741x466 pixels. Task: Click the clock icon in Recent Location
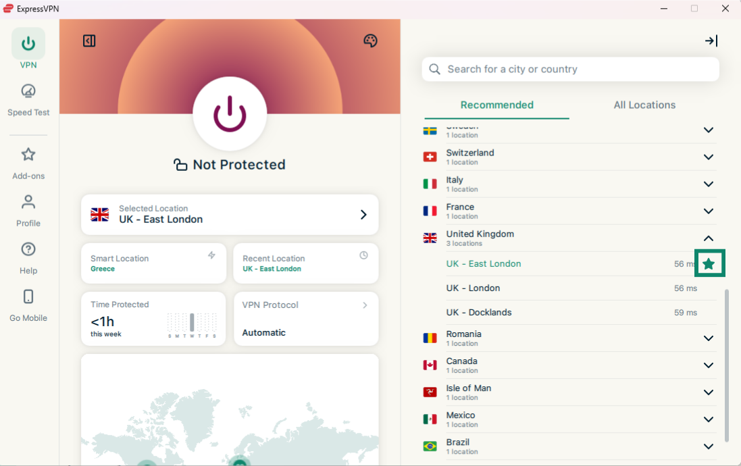tap(363, 255)
